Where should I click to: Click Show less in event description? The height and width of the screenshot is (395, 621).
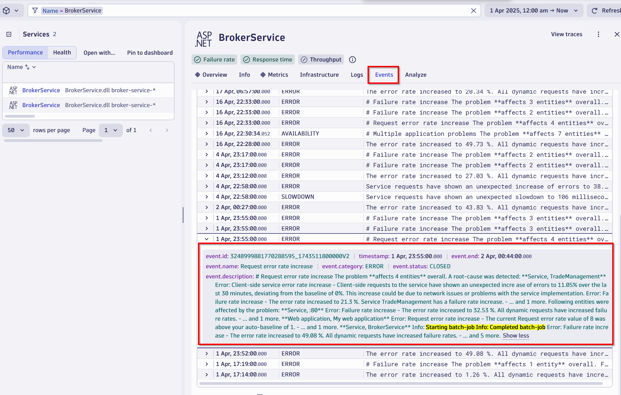tap(515, 336)
